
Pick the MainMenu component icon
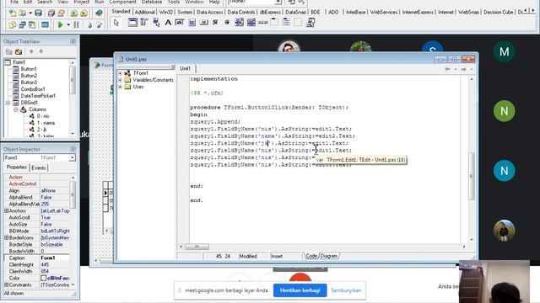(144, 23)
